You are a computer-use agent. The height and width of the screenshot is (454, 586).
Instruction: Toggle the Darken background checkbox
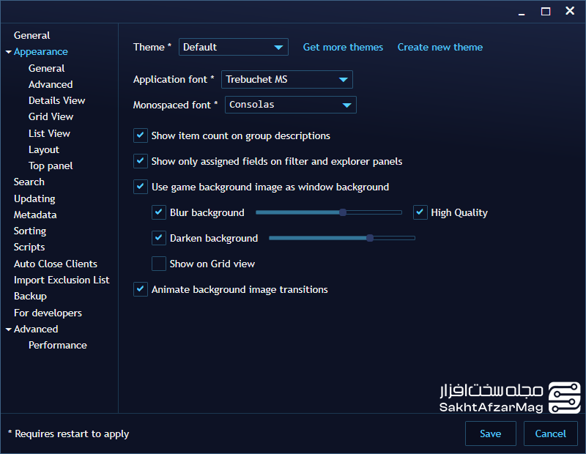[x=158, y=238]
